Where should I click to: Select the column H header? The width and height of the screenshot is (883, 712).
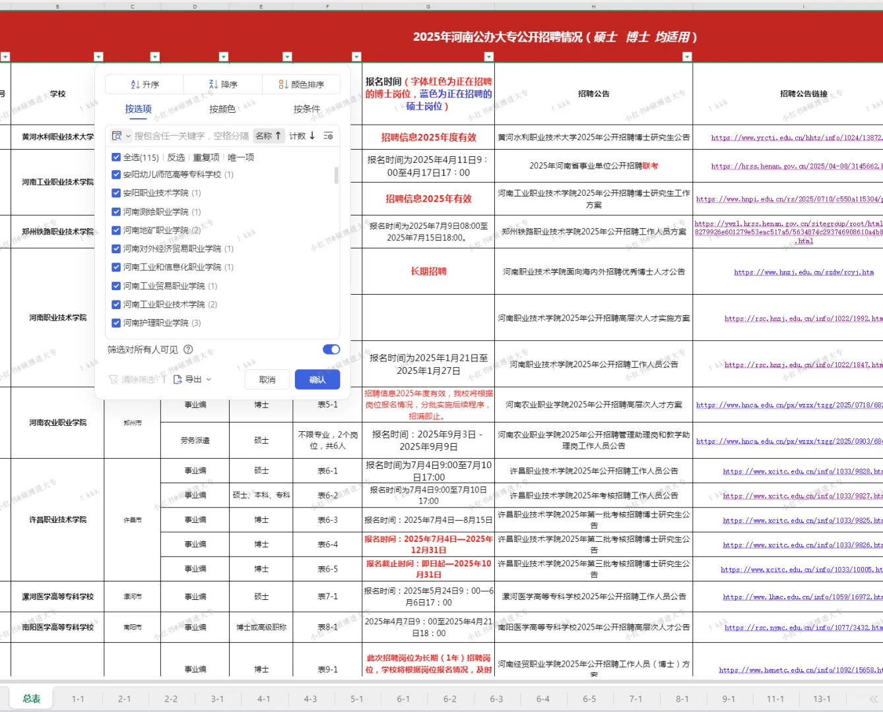pyautogui.click(x=593, y=6)
